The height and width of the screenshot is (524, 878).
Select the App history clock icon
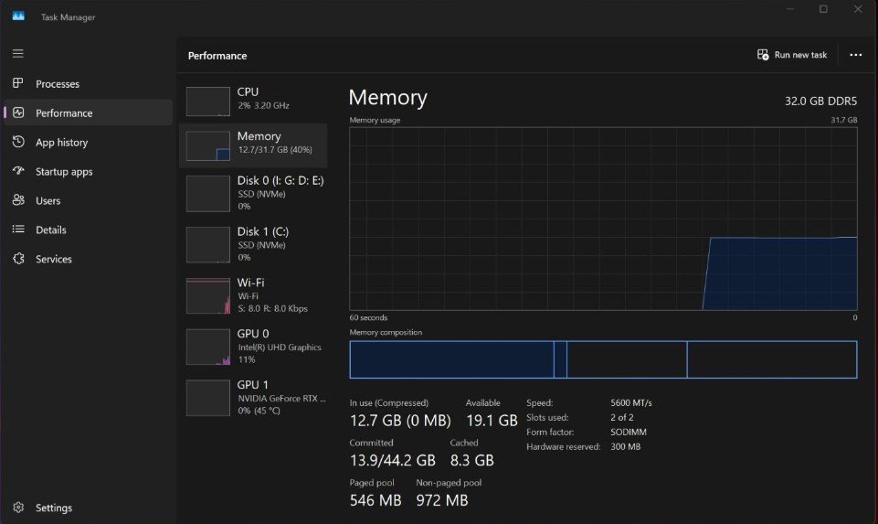pyautogui.click(x=18, y=142)
